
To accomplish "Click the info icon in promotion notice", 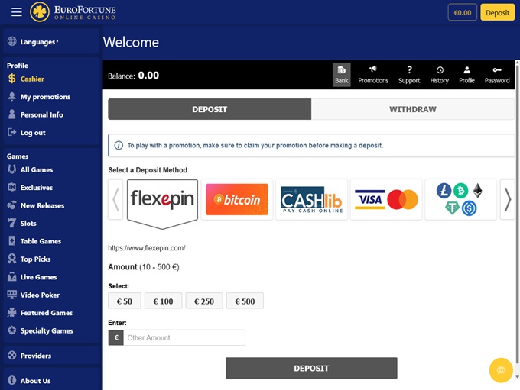I will pyautogui.click(x=119, y=145).
